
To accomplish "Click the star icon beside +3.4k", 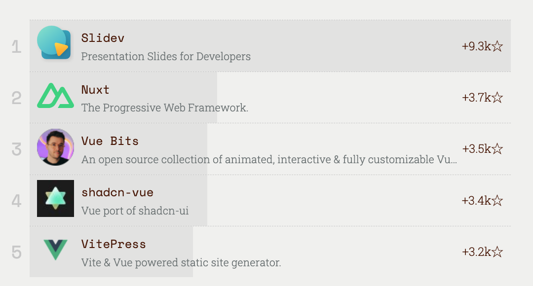I will pyautogui.click(x=497, y=201).
